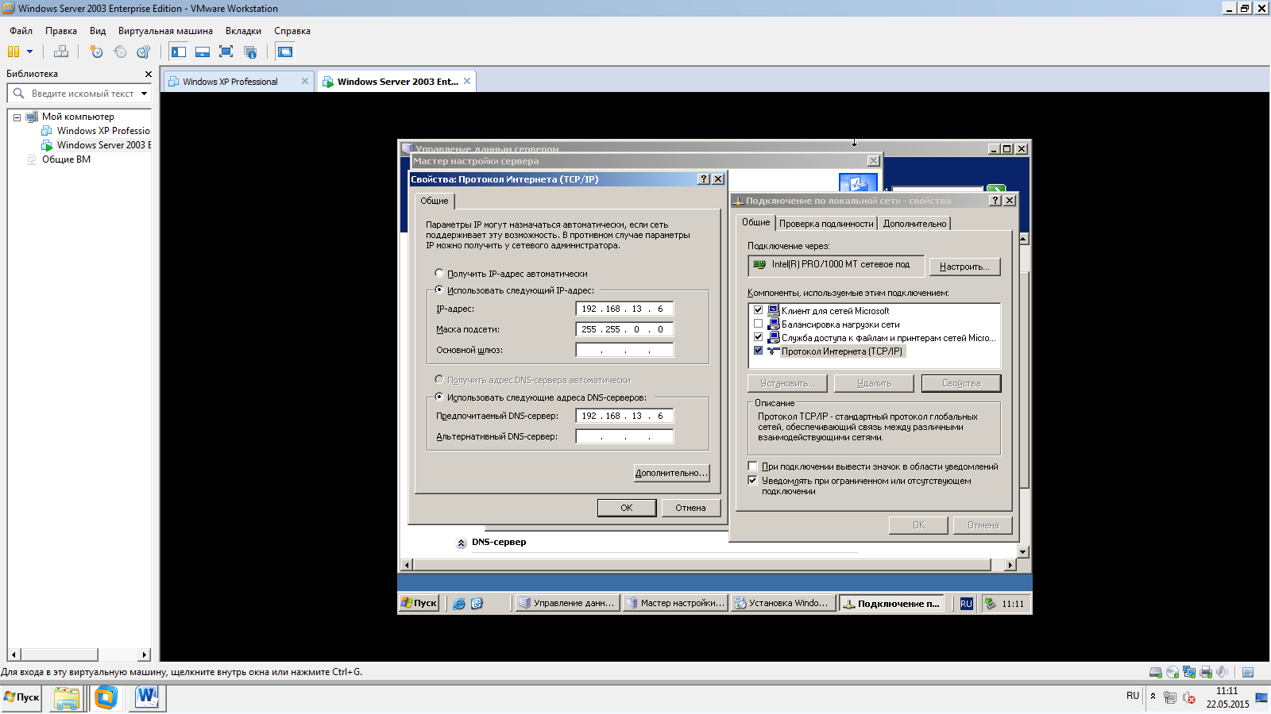The image size is (1271, 714).
Task: Click the Установка Windo... guest taskbar button
Action: click(783, 603)
